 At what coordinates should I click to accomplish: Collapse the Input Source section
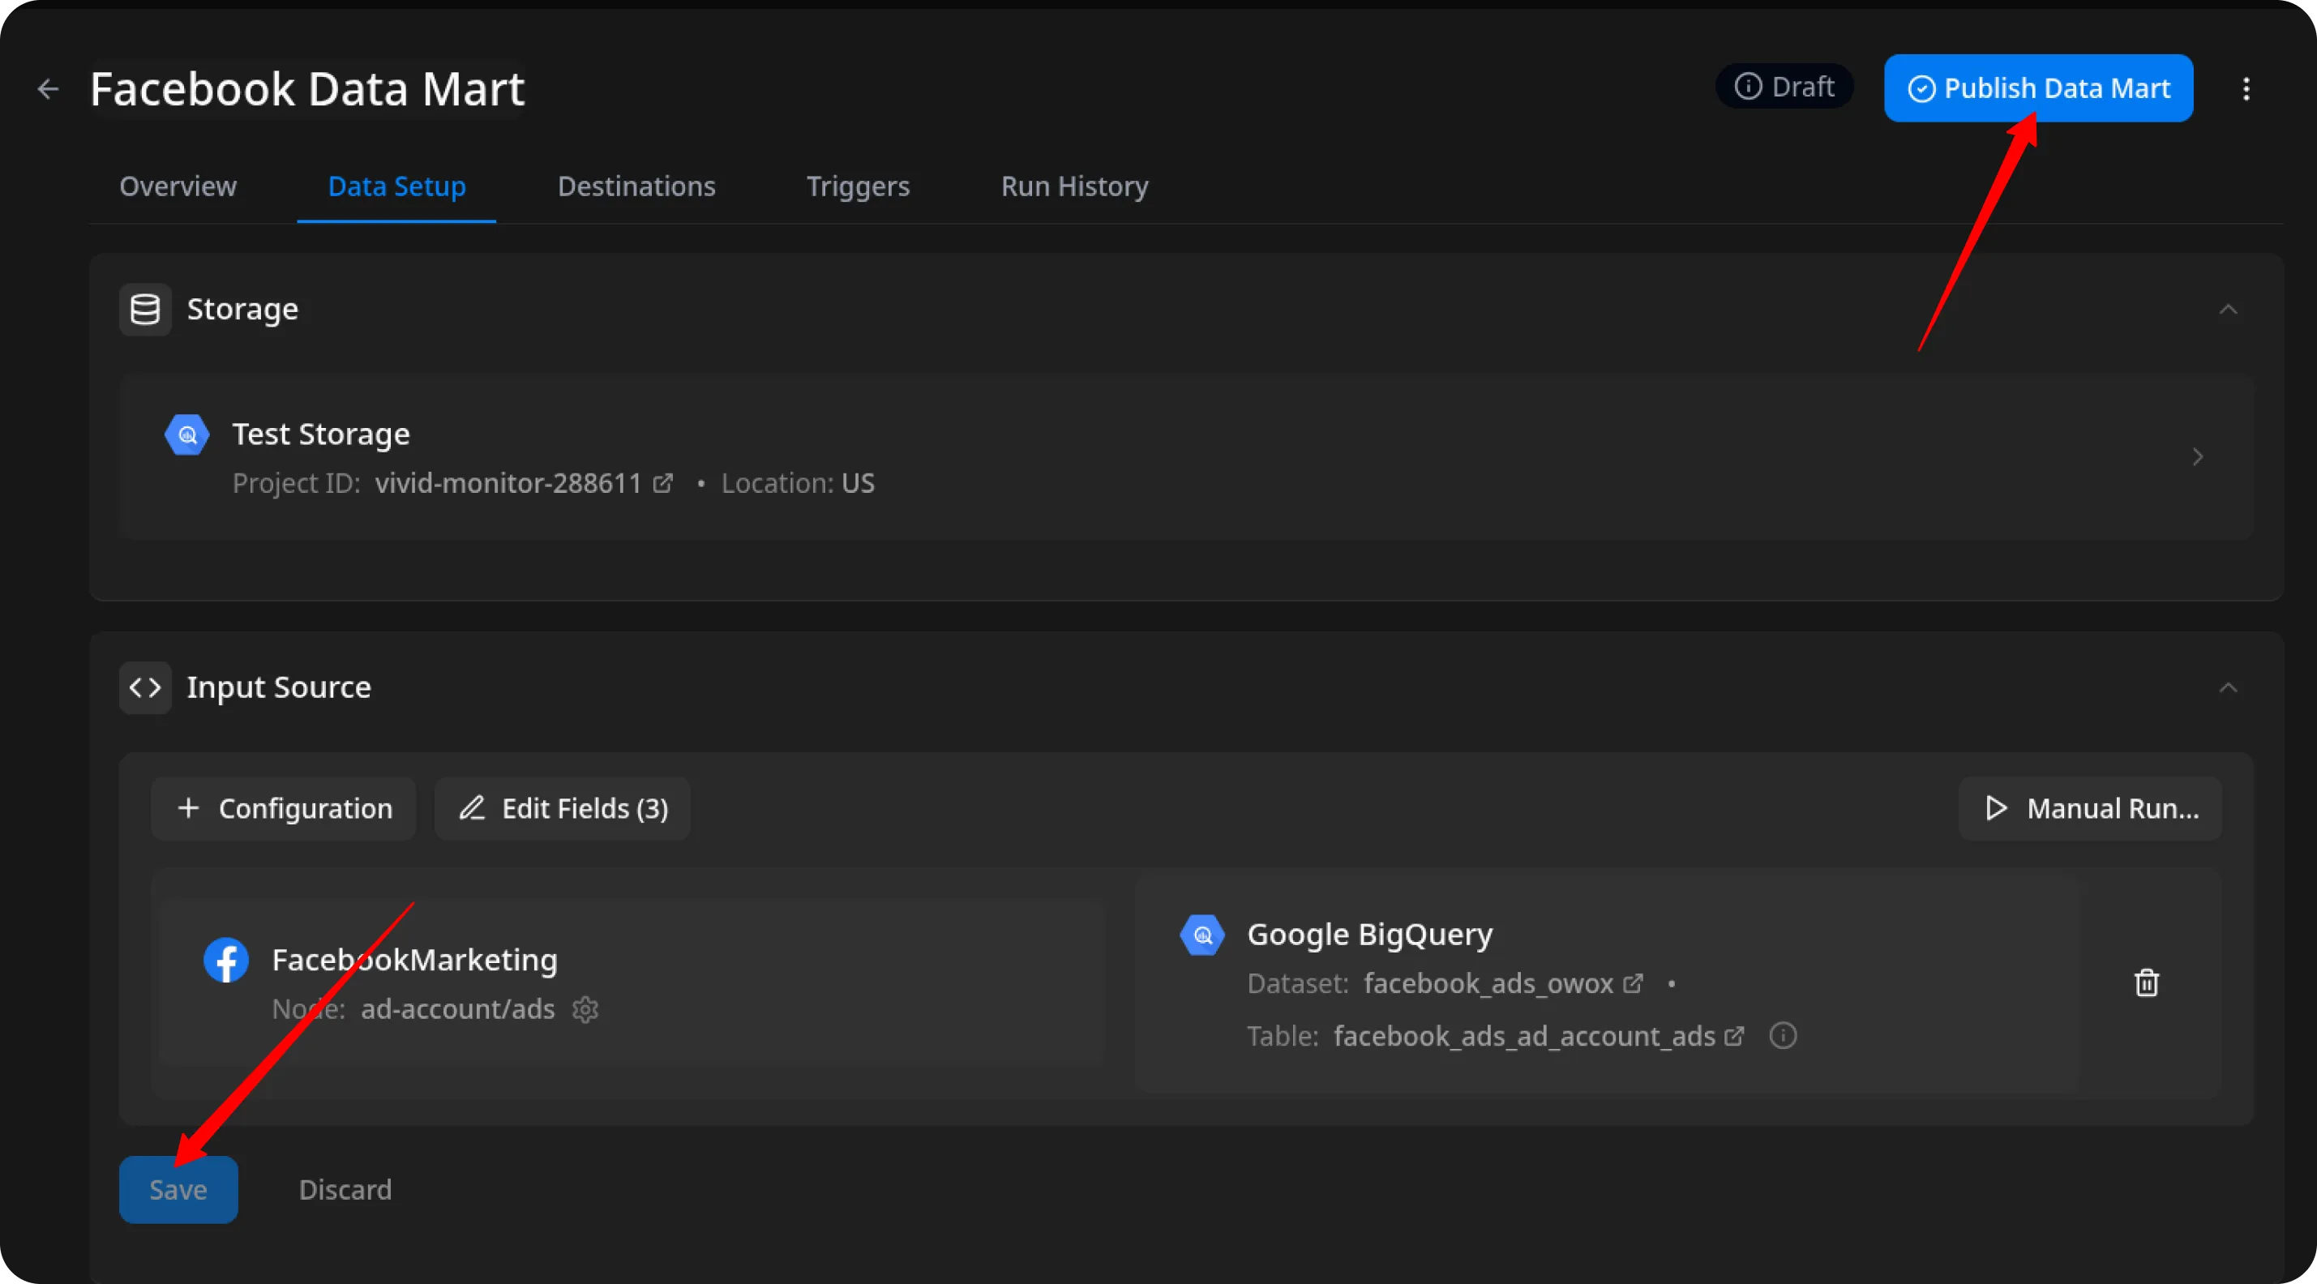(x=2228, y=688)
